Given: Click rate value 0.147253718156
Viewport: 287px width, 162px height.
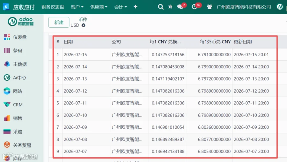Looking at the screenshot, I should (168, 55).
